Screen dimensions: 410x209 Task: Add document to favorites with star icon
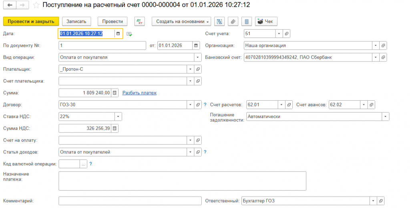(36, 5)
